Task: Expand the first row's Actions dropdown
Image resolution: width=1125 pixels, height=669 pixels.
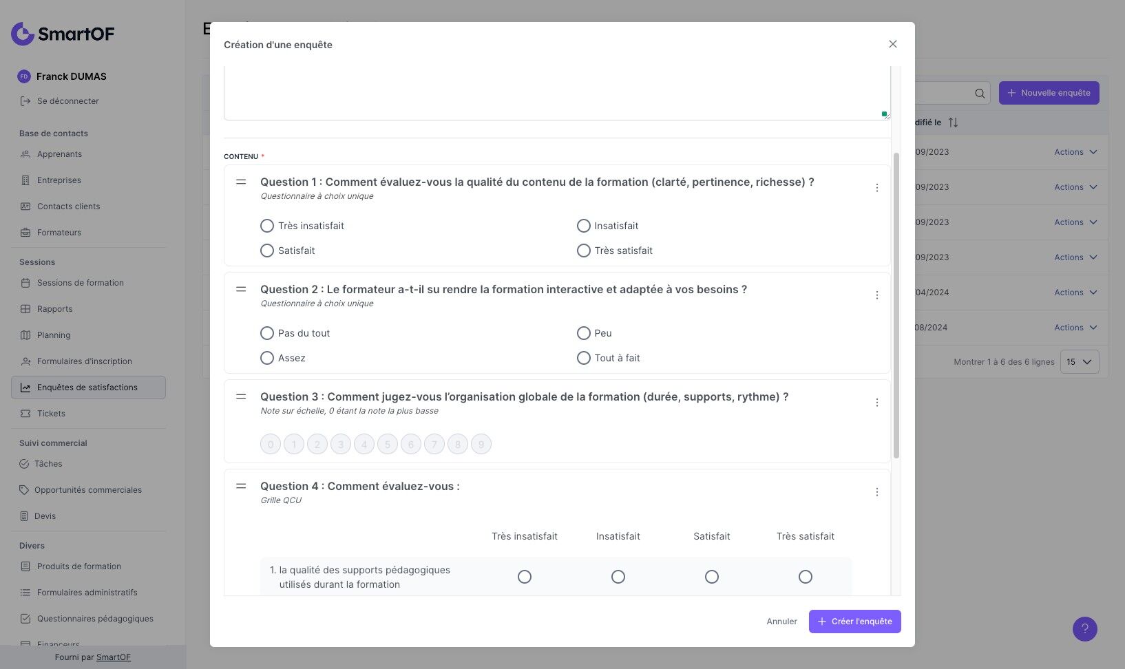Action: tap(1075, 152)
